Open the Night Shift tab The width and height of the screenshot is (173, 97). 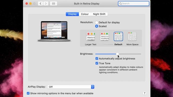pos(99,14)
